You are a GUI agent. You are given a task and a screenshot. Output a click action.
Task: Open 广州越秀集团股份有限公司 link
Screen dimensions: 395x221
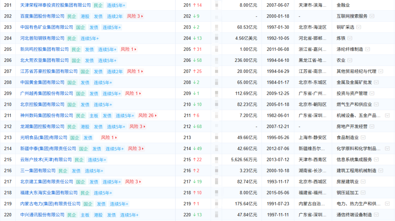pyautogui.click(x=46, y=94)
